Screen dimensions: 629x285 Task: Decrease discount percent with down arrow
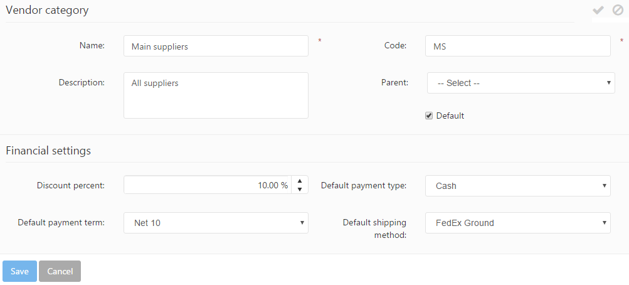(x=300, y=189)
